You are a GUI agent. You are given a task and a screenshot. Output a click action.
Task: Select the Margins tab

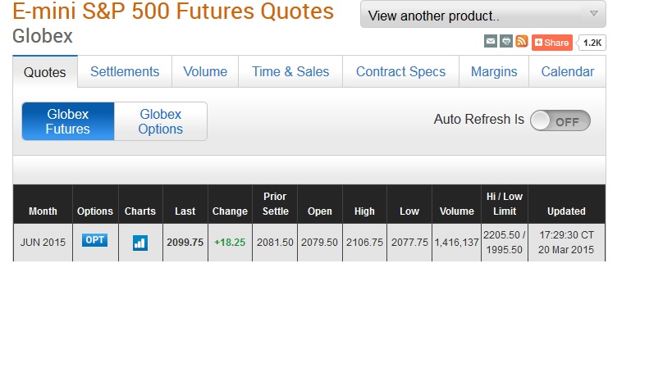click(494, 71)
